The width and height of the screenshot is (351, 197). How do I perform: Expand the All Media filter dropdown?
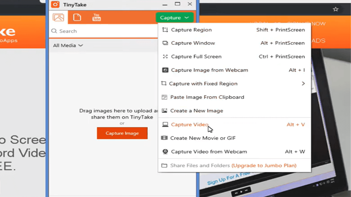tap(68, 45)
